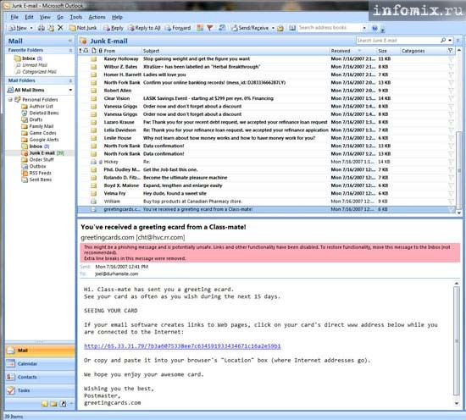Screen dimensions: 466x420
Task: Click the envelope icon of Mickey message
Action: coord(93,162)
